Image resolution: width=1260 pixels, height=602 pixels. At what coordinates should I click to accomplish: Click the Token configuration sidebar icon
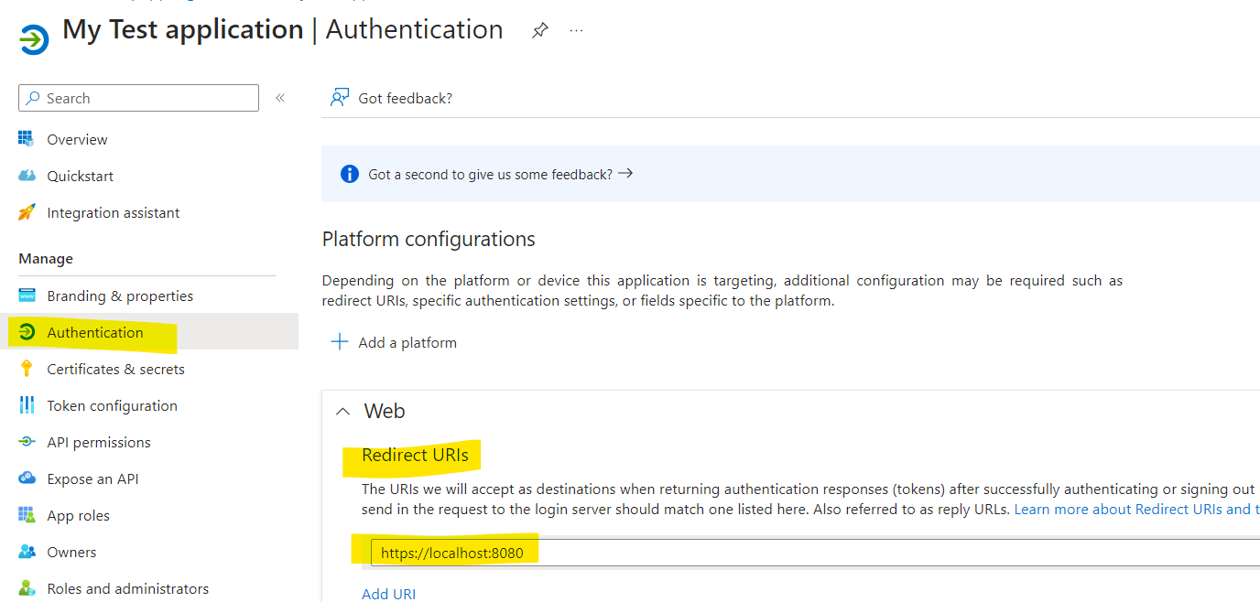(x=28, y=404)
